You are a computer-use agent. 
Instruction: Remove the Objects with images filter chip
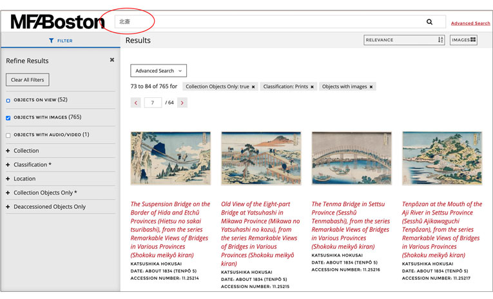pos(371,87)
